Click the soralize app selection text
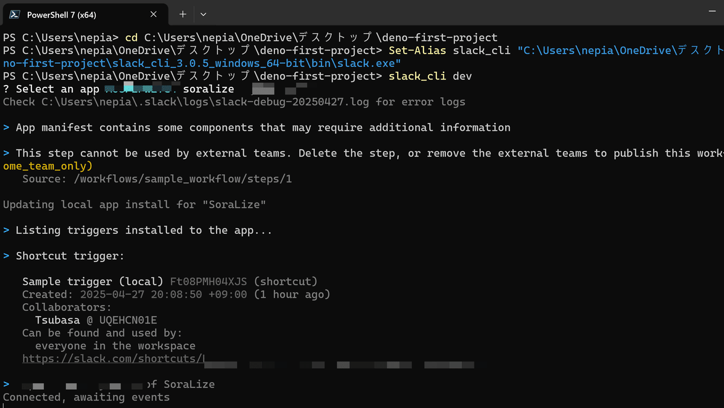This screenshot has width=724, height=408. point(209,89)
